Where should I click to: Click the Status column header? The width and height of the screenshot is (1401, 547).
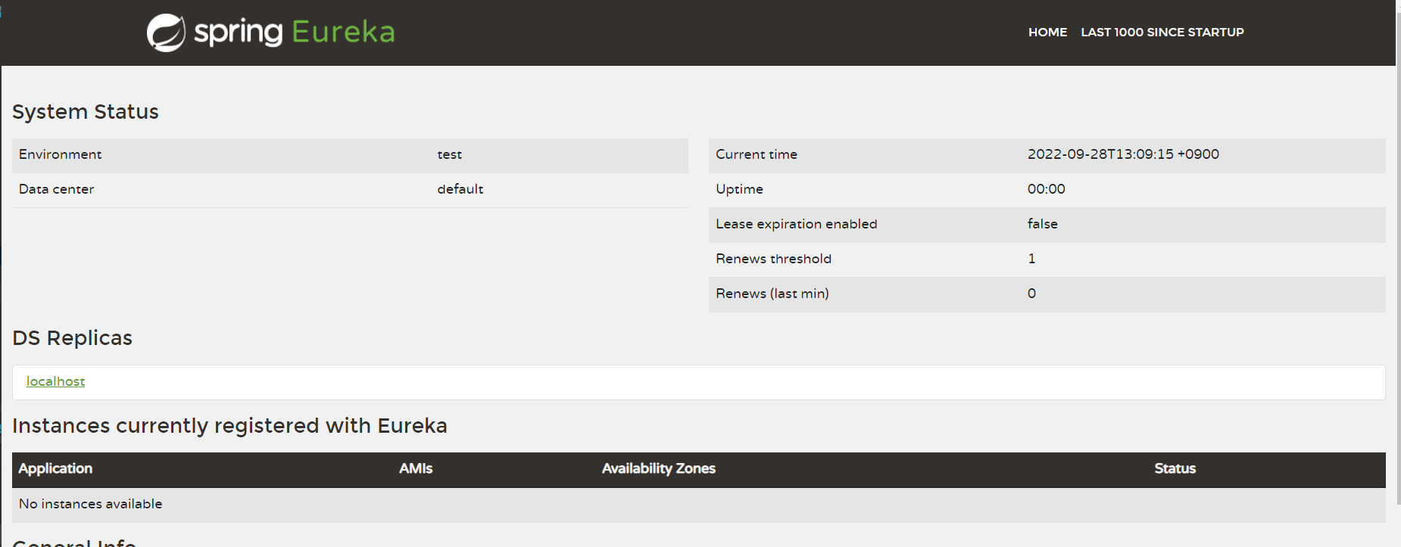(x=1175, y=469)
